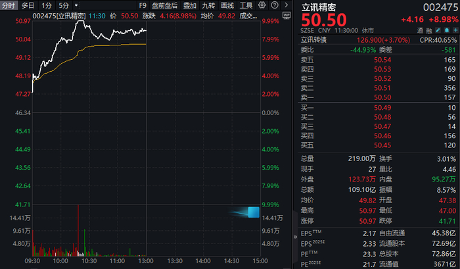
Task: Click 总额 value 109.10亿
Action: [x=362, y=190]
